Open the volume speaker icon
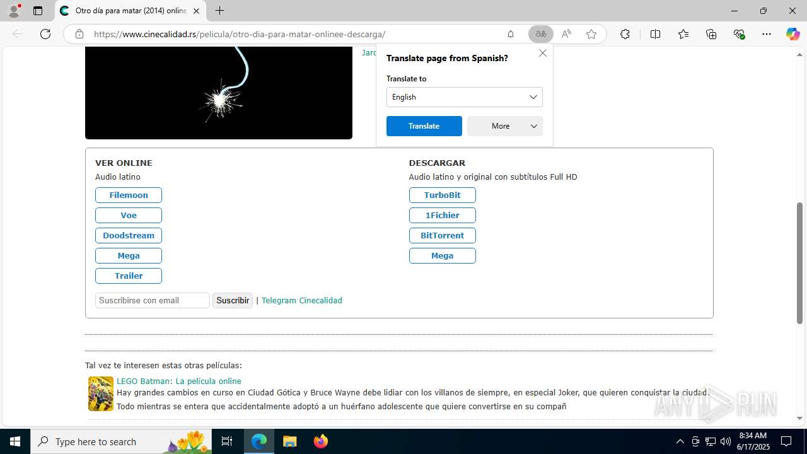This screenshot has height=454, width=807. click(x=726, y=441)
